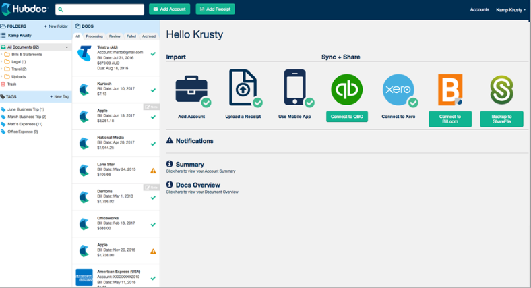
Task: Click the Backup to ShareFile button
Action: (x=501, y=119)
